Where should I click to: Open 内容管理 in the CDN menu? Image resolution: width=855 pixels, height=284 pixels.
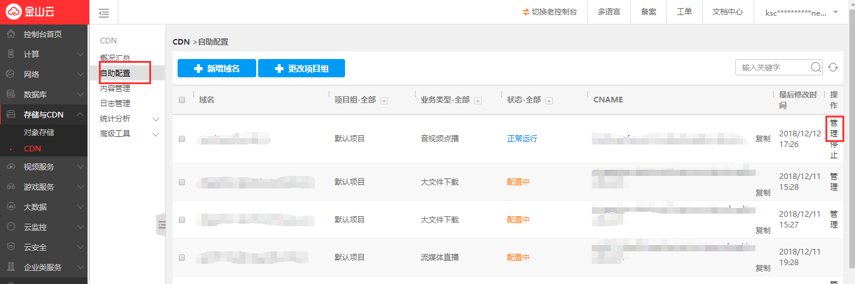pos(115,89)
